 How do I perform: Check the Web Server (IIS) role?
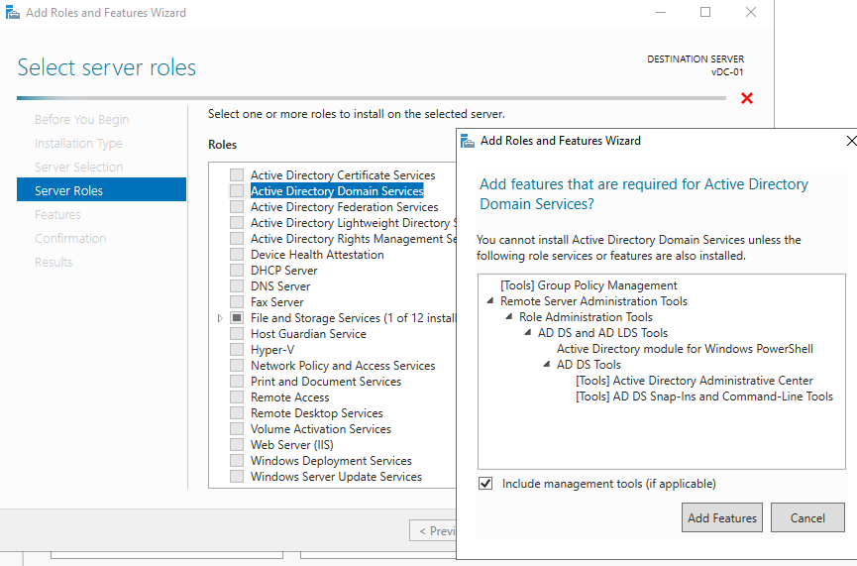coord(237,445)
